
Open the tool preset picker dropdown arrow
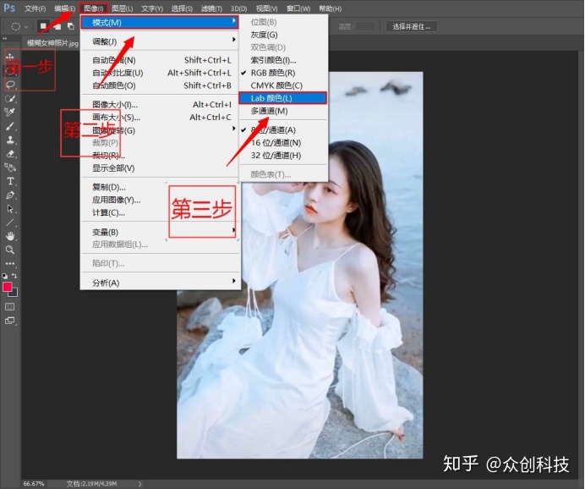[x=26, y=27]
